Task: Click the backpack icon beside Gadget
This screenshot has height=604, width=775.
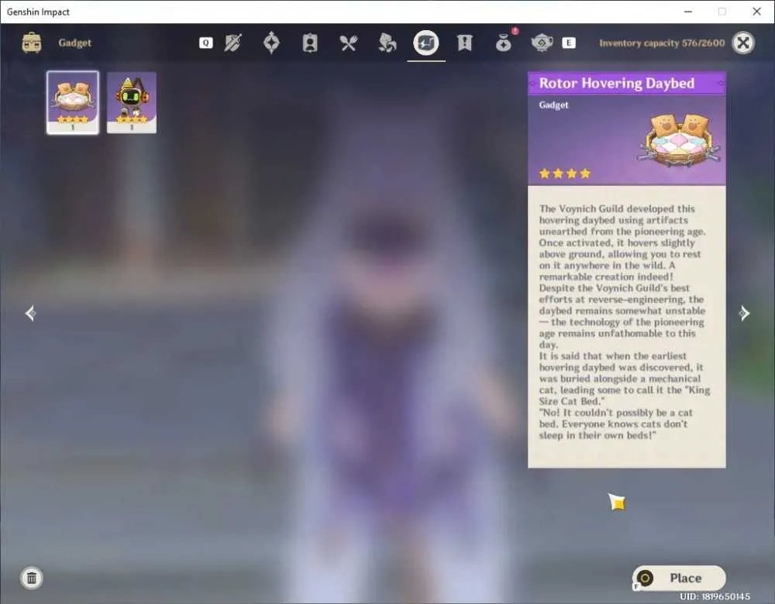Action: [32, 43]
